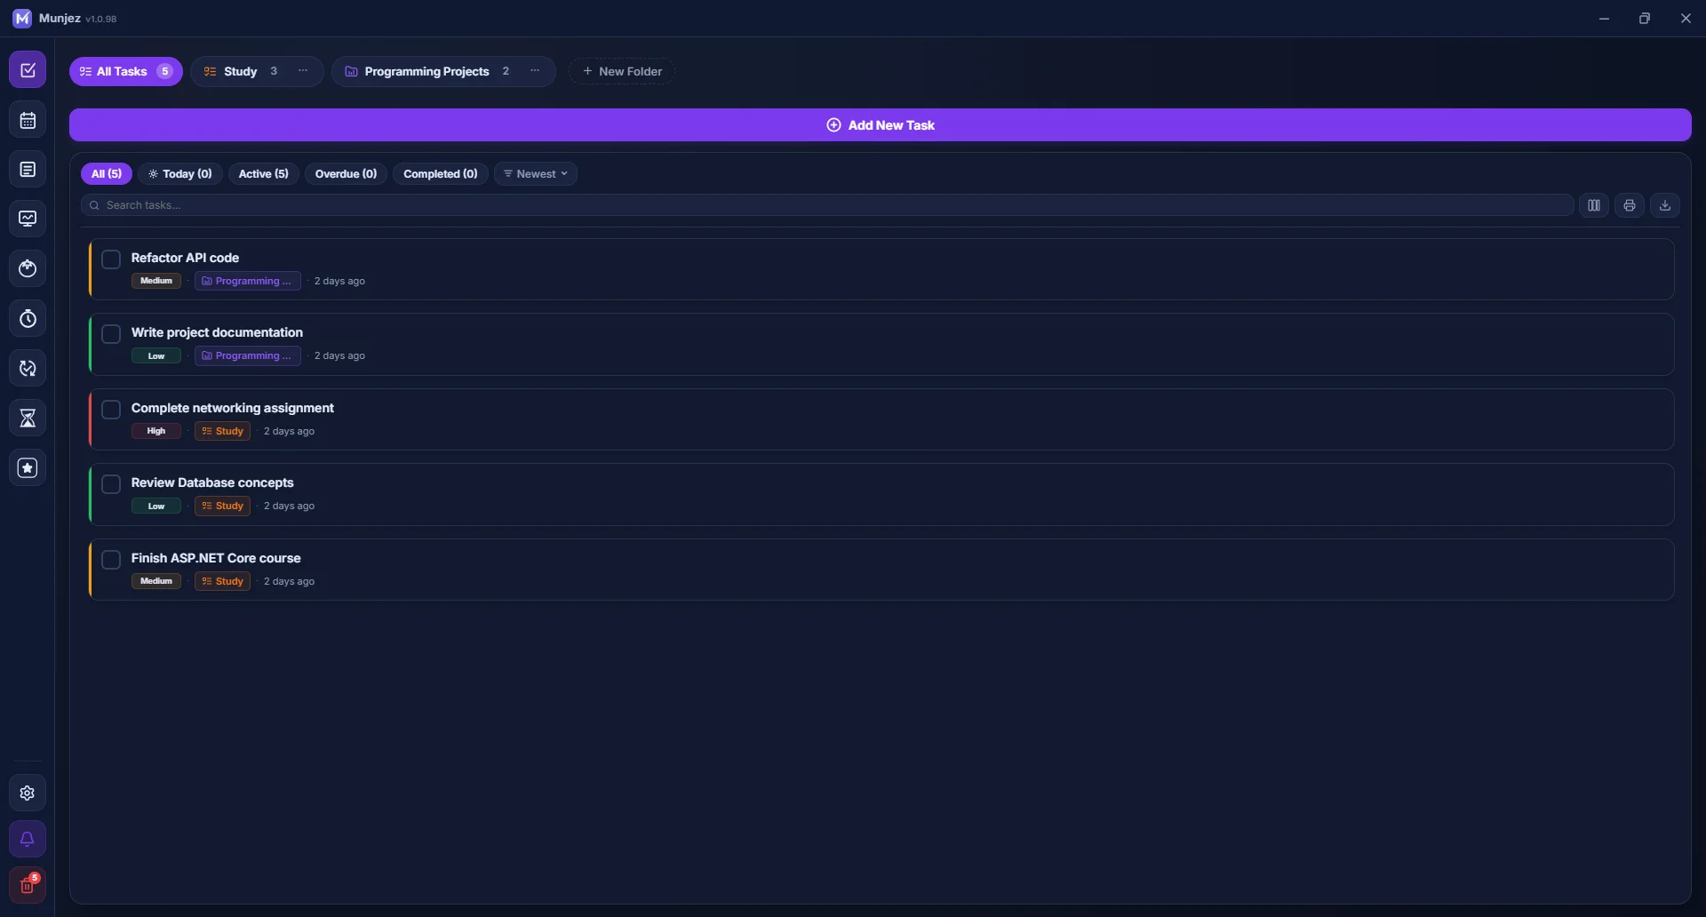This screenshot has height=917, width=1706.
Task: Open the Tasks view in sidebar
Action: [x=28, y=70]
